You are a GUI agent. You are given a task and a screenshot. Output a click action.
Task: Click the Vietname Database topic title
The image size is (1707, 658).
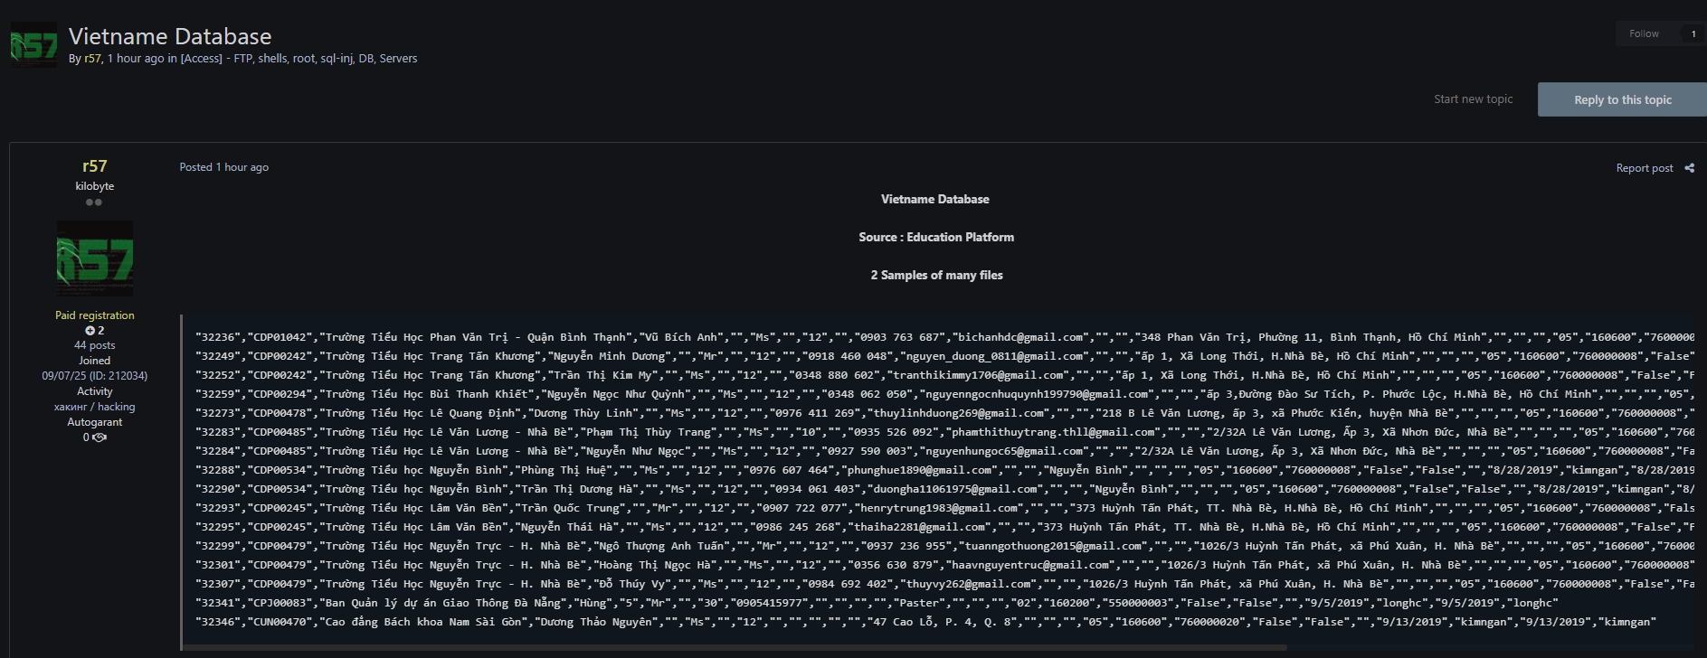[170, 36]
